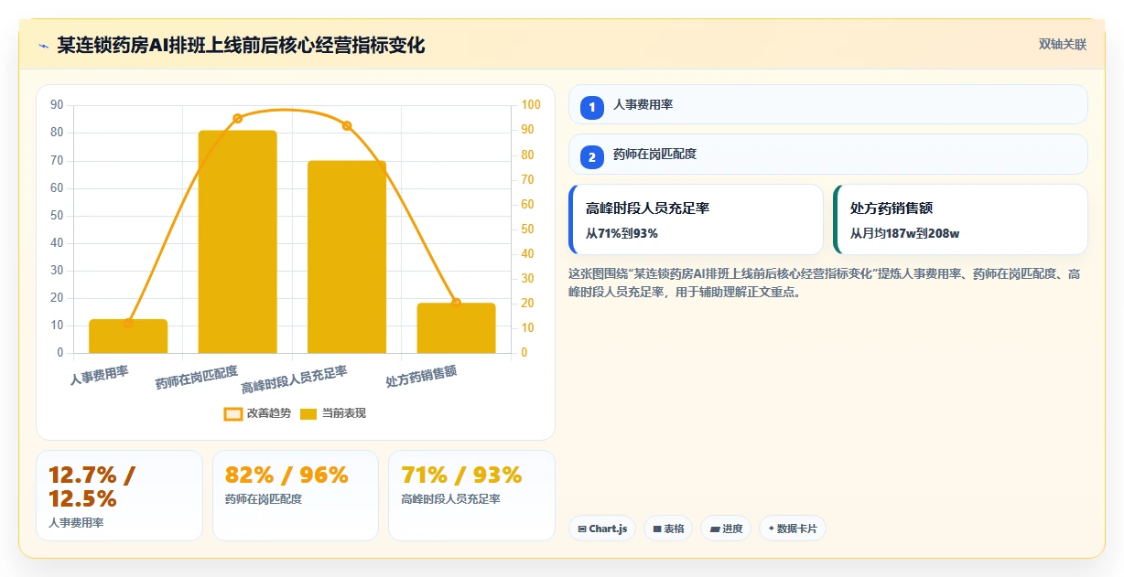Image resolution: width=1124 pixels, height=577 pixels.
Task: Click the trend line point at 人事费用率
Action: click(x=128, y=323)
